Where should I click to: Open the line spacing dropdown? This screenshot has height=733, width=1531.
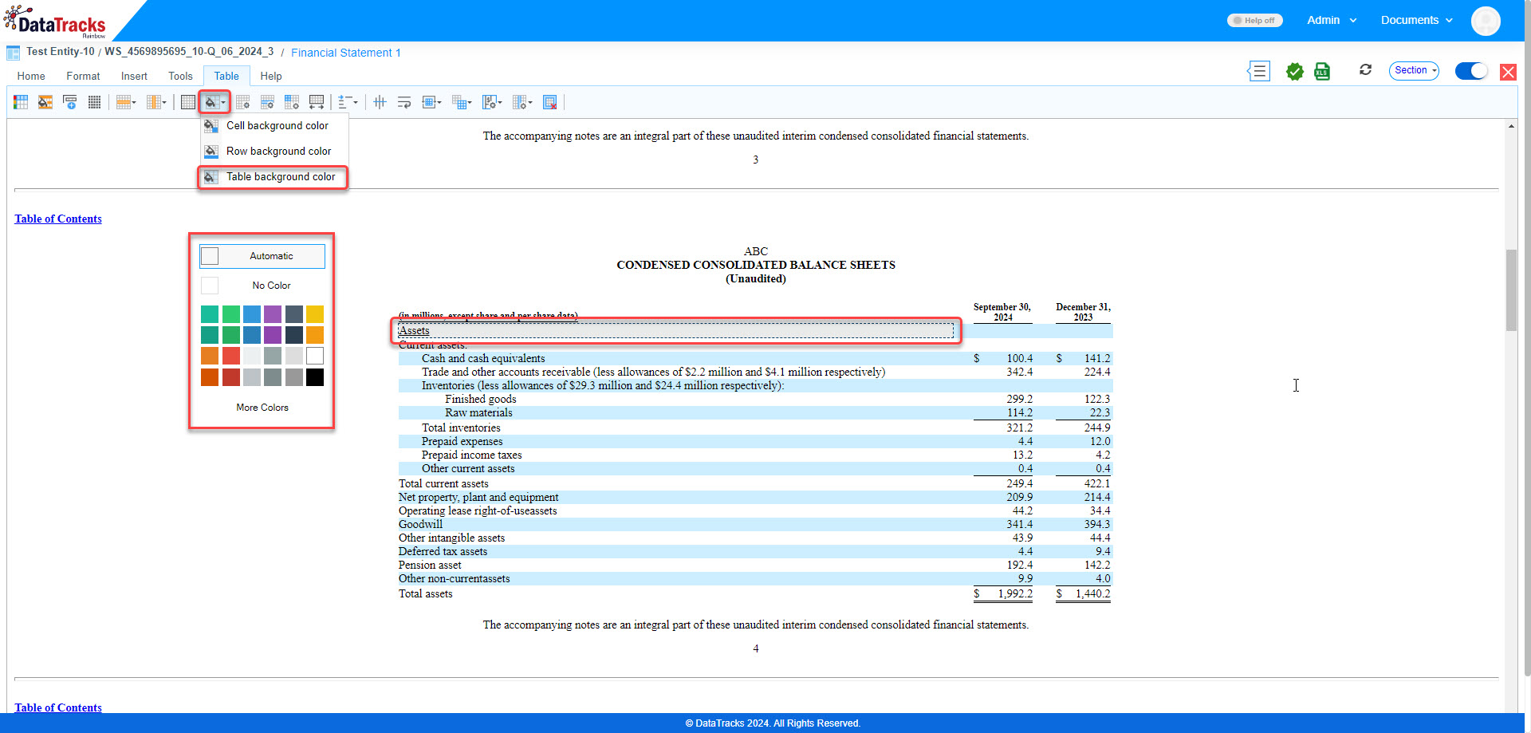click(x=348, y=102)
